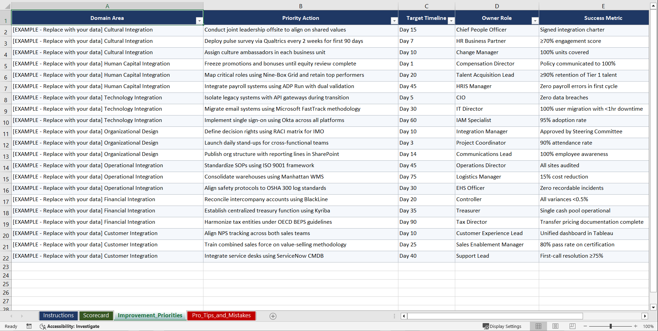Switch to Page Layout view
The image size is (658, 331).
[555, 326]
